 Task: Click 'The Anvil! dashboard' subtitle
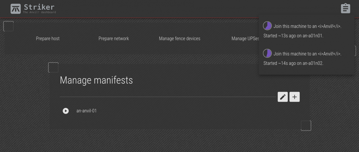(39, 13)
